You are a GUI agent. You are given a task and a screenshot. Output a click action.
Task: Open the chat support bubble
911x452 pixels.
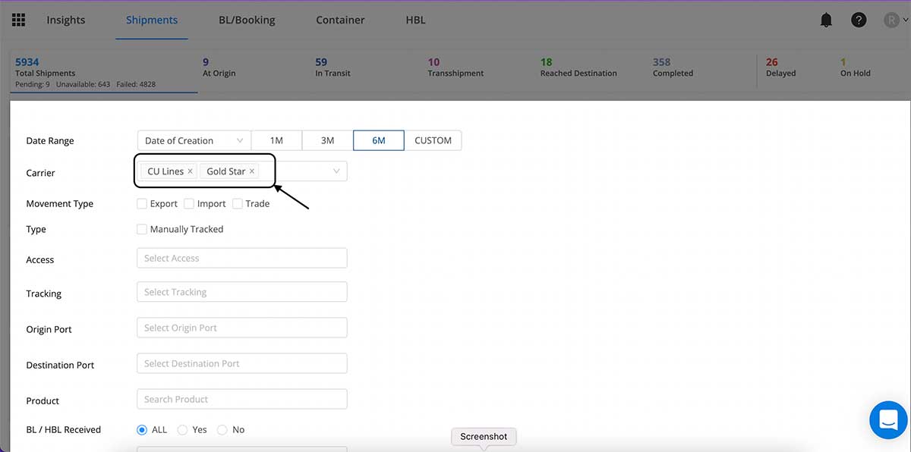pos(889,419)
